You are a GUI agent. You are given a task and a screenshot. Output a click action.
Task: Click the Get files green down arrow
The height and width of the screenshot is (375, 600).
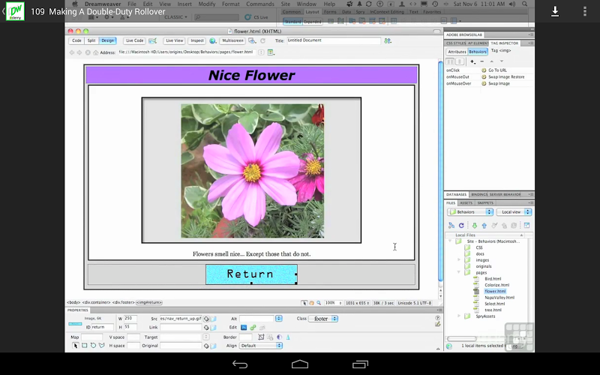click(x=474, y=225)
